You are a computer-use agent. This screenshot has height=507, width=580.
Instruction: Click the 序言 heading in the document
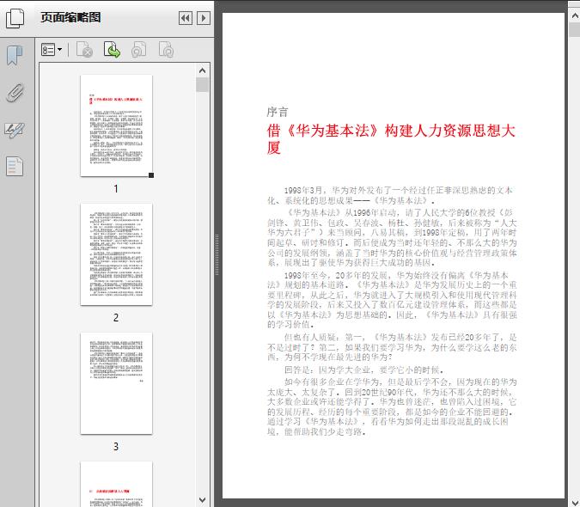click(278, 112)
